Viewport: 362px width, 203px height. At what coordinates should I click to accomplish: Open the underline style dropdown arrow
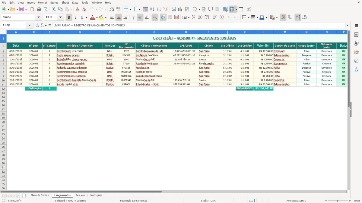86,17
